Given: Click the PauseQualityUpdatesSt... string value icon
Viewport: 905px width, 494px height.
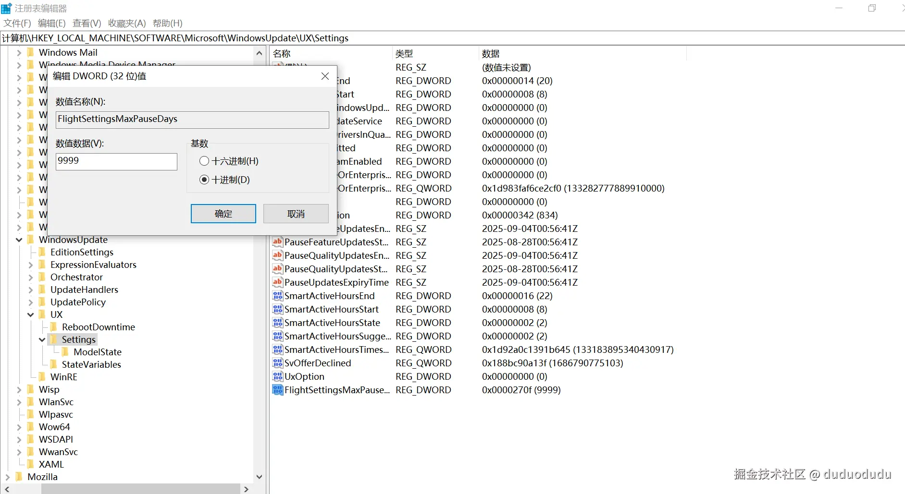Looking at the screenshot, I should [x=278, y=269].
